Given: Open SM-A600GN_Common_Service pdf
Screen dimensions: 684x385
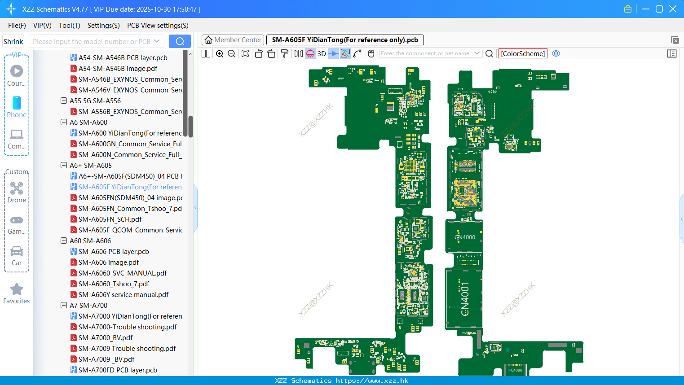Looking at the screenshot, I should click(x=126, y=144).
